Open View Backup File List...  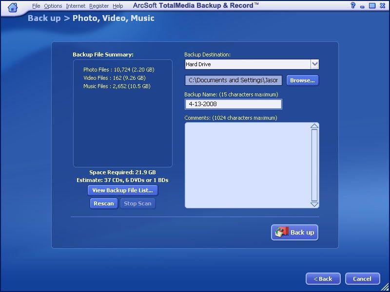coord(123,190)
